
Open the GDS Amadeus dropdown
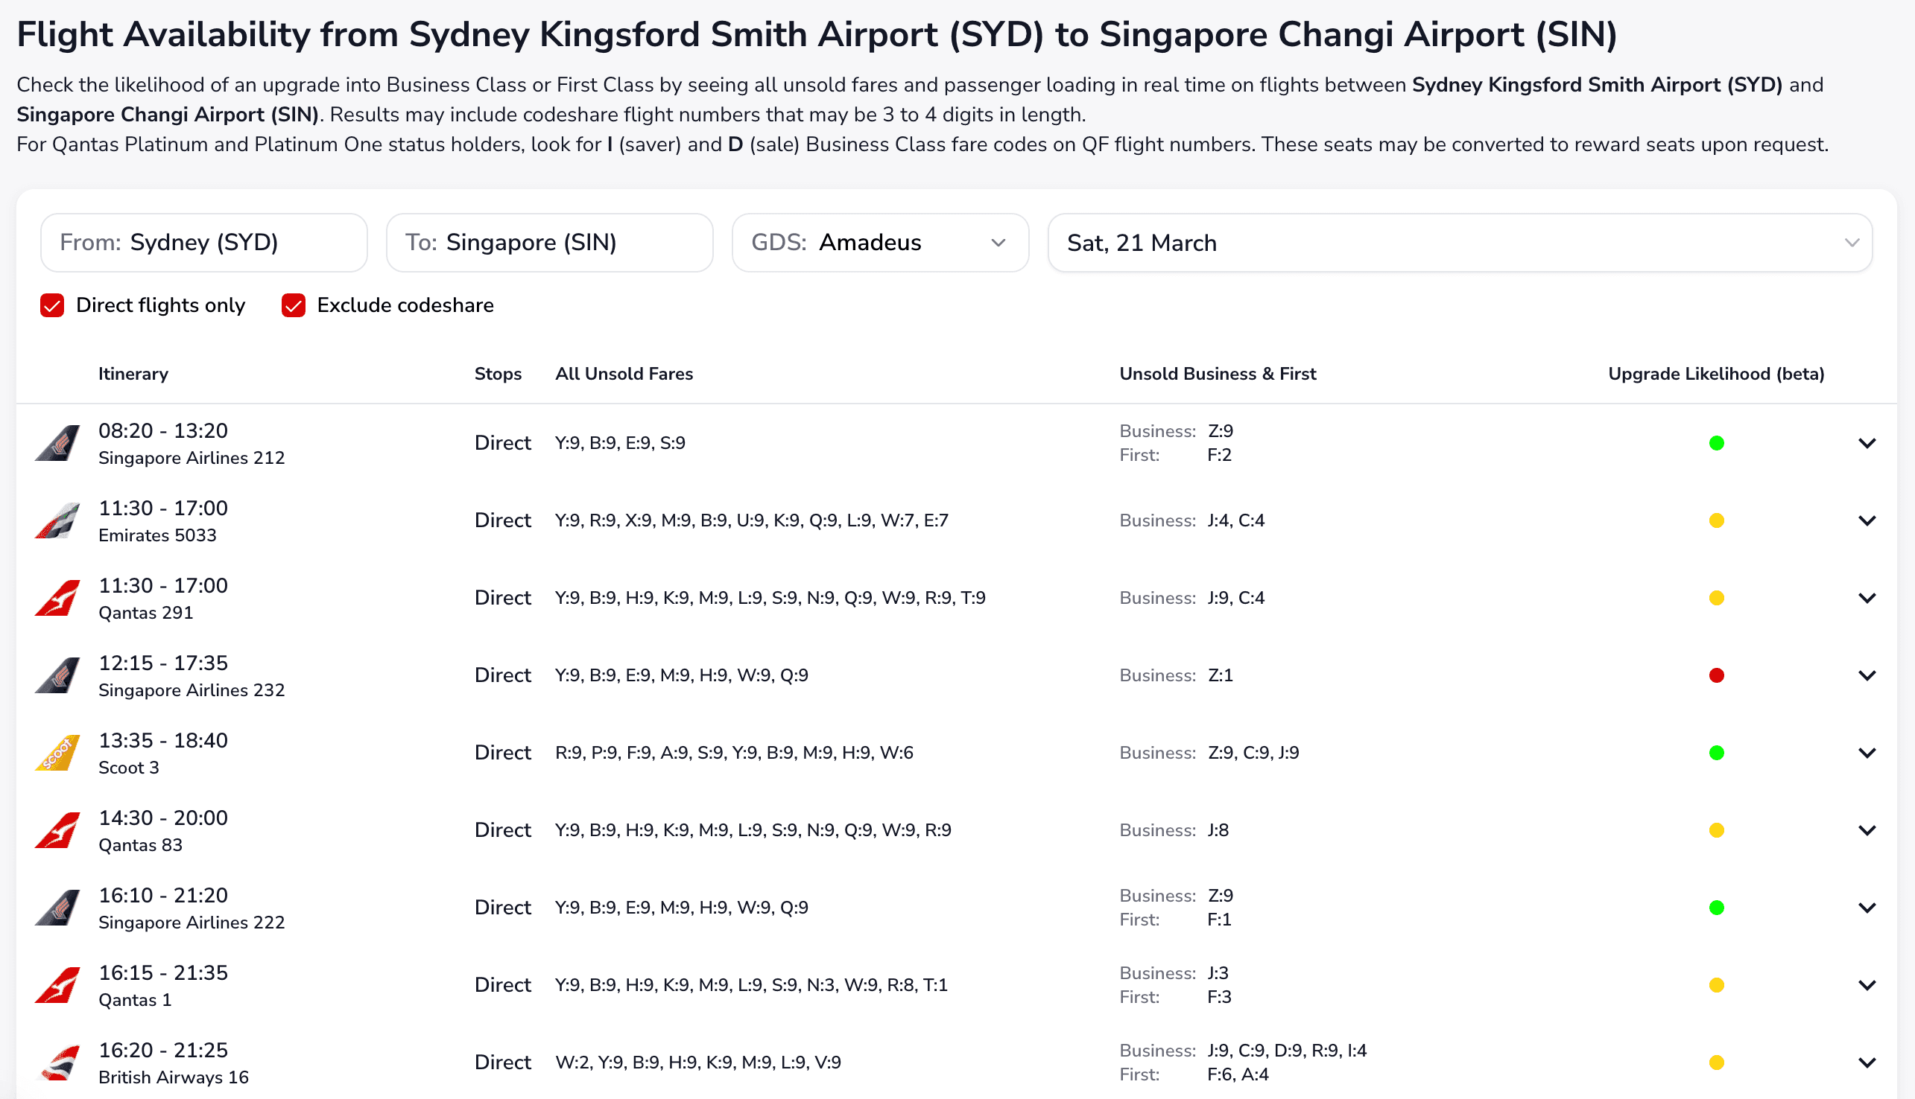[880, 242]
